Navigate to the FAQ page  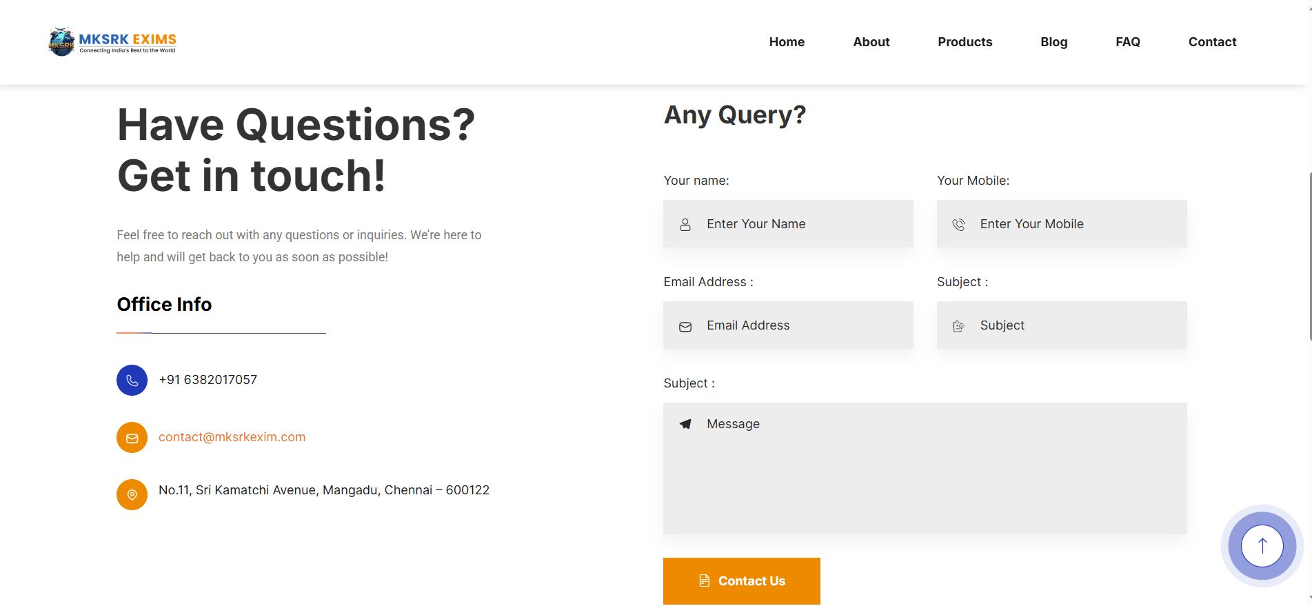[x=1127, y=42]
